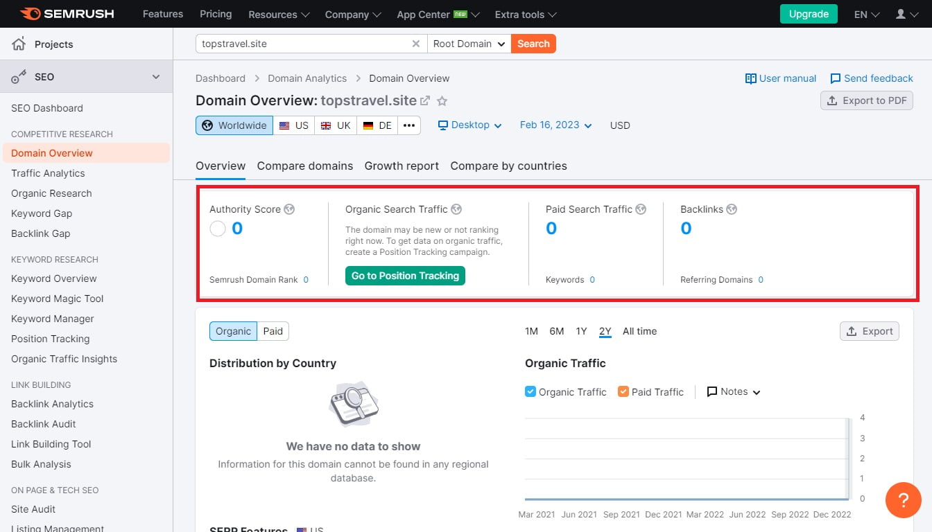Click the Send feedback chat icon

tap(836, 78)
